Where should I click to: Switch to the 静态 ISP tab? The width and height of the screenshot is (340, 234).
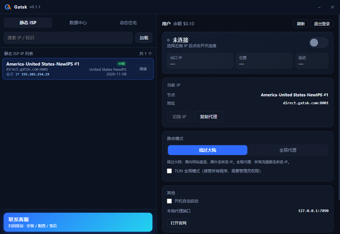(28, 23)
